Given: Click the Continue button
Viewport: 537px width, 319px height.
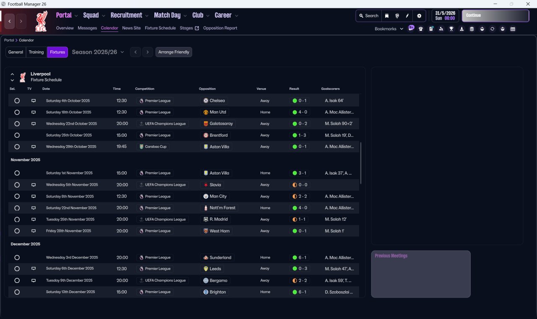Looking at the screenshot, I should 495,16.
